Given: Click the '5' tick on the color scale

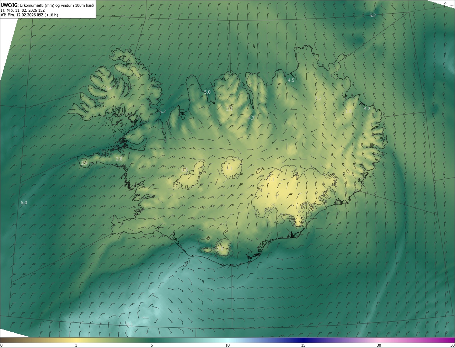Looking at the screenshot, I should point(152,346).
